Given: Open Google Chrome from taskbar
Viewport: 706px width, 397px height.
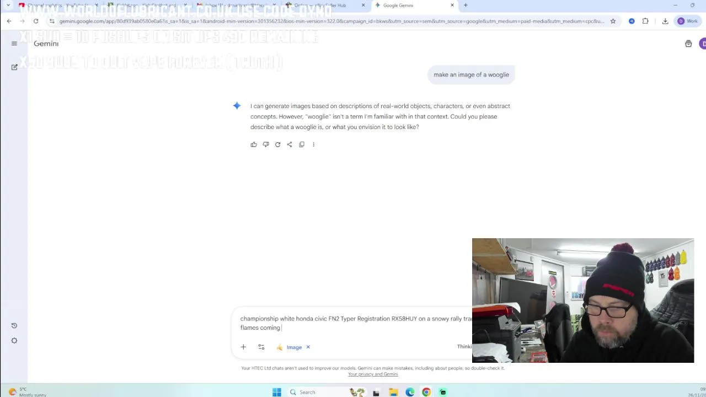Looking at the screenshot, I should [426, 392].
